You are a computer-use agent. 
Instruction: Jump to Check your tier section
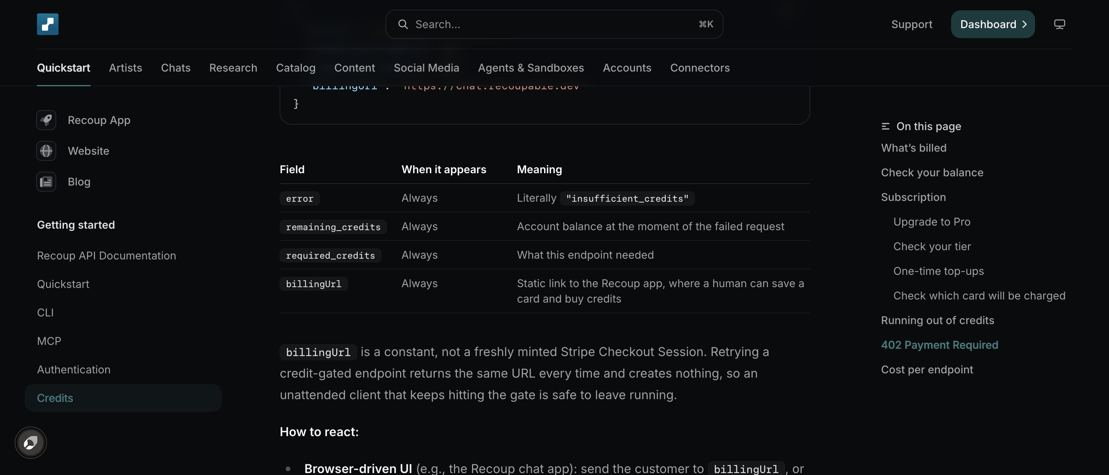(x=932, y=246)
